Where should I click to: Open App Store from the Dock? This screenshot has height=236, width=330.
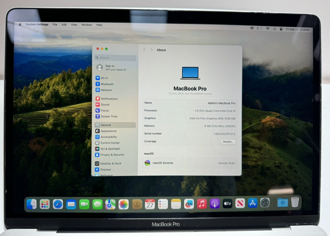click(253, 203)
